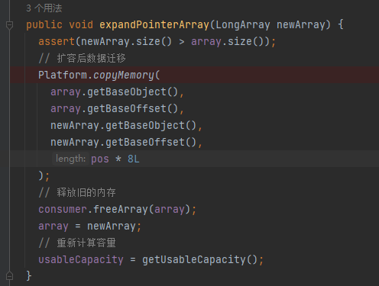Screen dimensions: 379x286
Task: Click the "length:" parameter inlay hint
Action: pos(70,159)
